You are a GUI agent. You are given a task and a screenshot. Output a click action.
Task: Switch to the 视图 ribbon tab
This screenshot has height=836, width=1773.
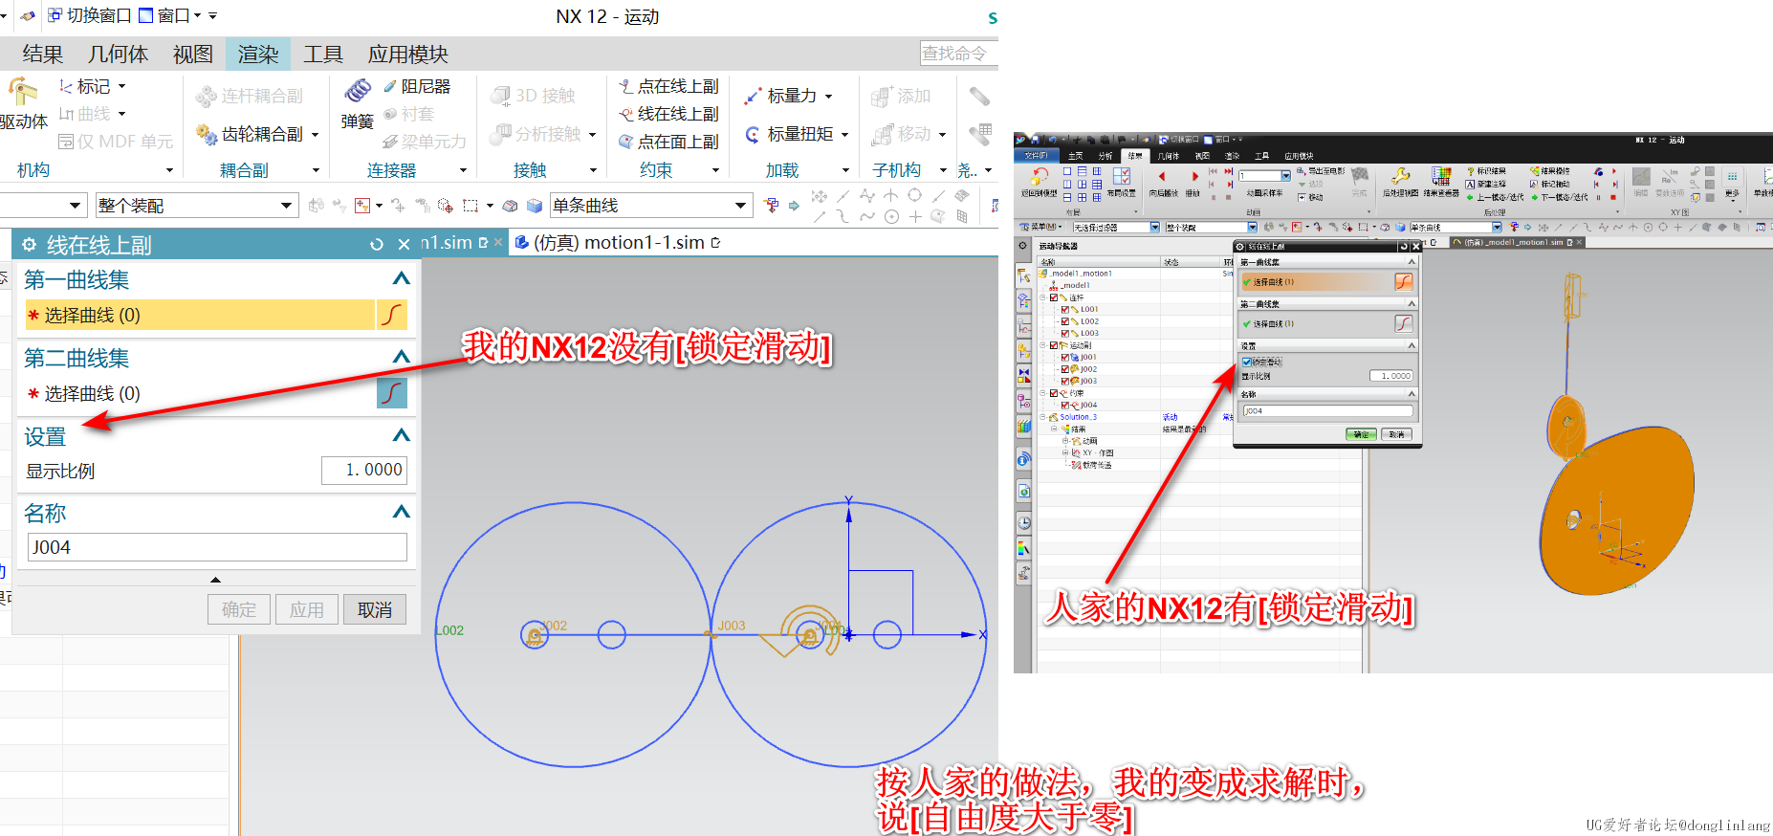coord(193,55)
